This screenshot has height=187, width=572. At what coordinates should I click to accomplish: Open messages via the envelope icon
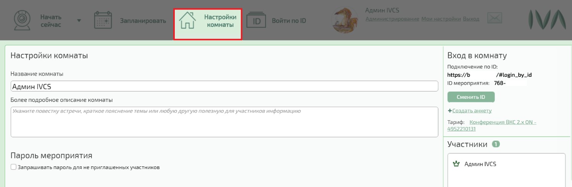pos(495,18)
